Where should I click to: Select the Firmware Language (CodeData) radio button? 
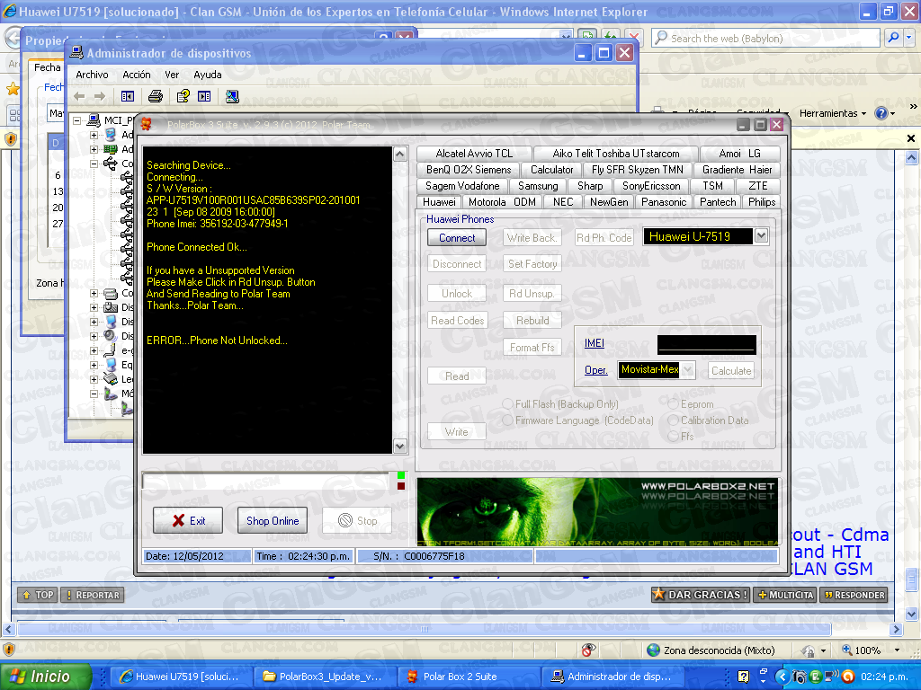(508, 420)
